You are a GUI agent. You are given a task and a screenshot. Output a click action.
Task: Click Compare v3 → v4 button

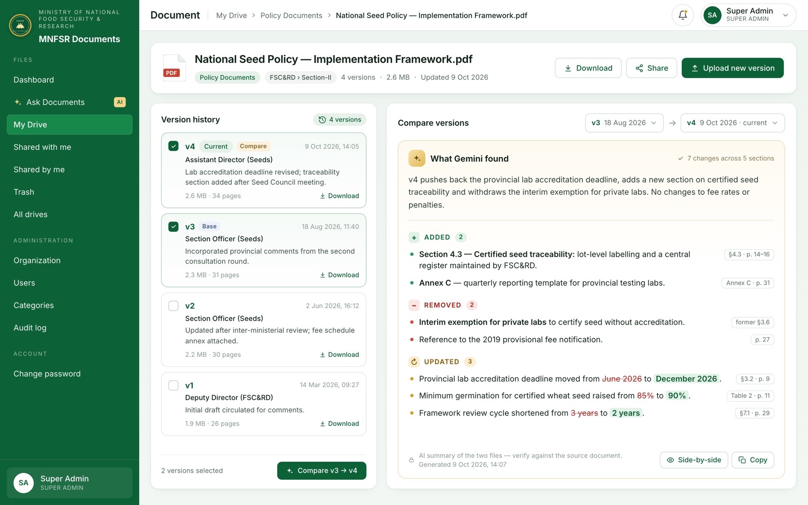point(322,470)
